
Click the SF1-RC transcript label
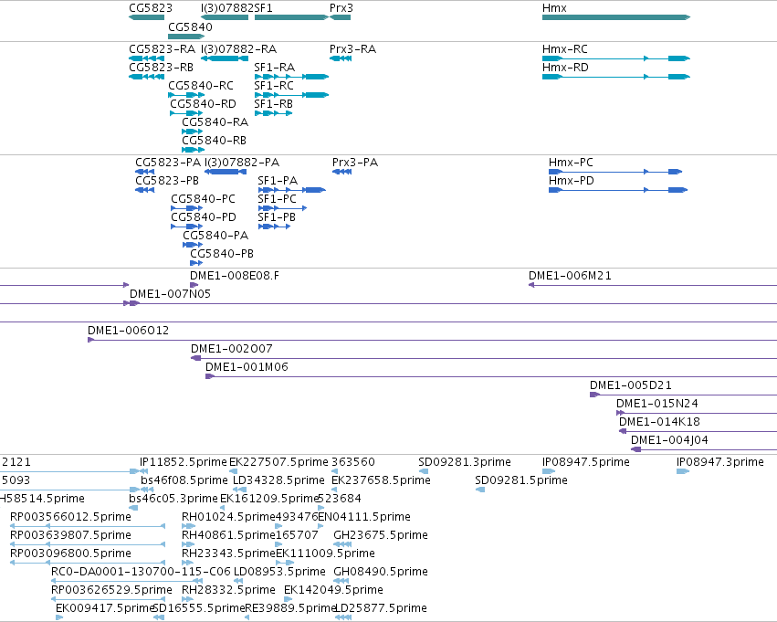pos(274,86)
